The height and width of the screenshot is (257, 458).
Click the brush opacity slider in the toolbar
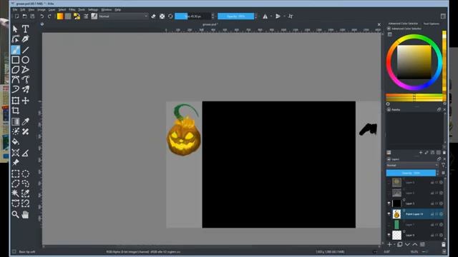click(x=235, y=16)
